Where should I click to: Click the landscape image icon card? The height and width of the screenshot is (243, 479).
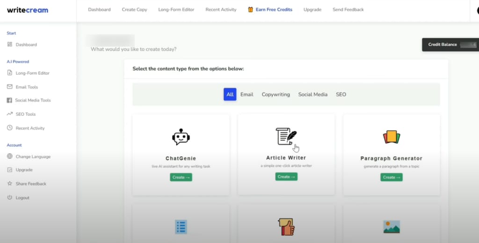392,227
